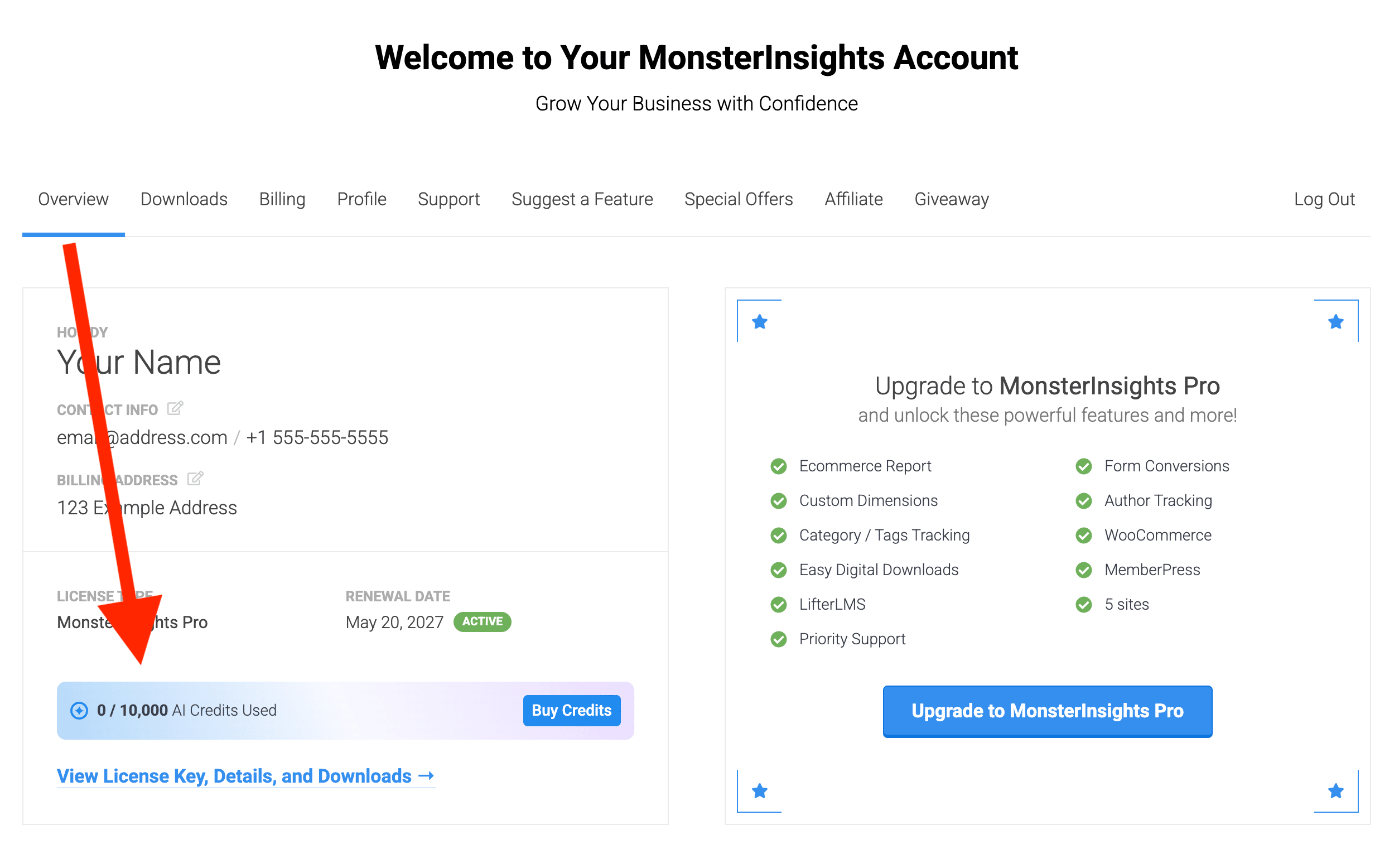Edit billing address with the pencil icon
Screen dimensions: 1399x849
point(195,480)
